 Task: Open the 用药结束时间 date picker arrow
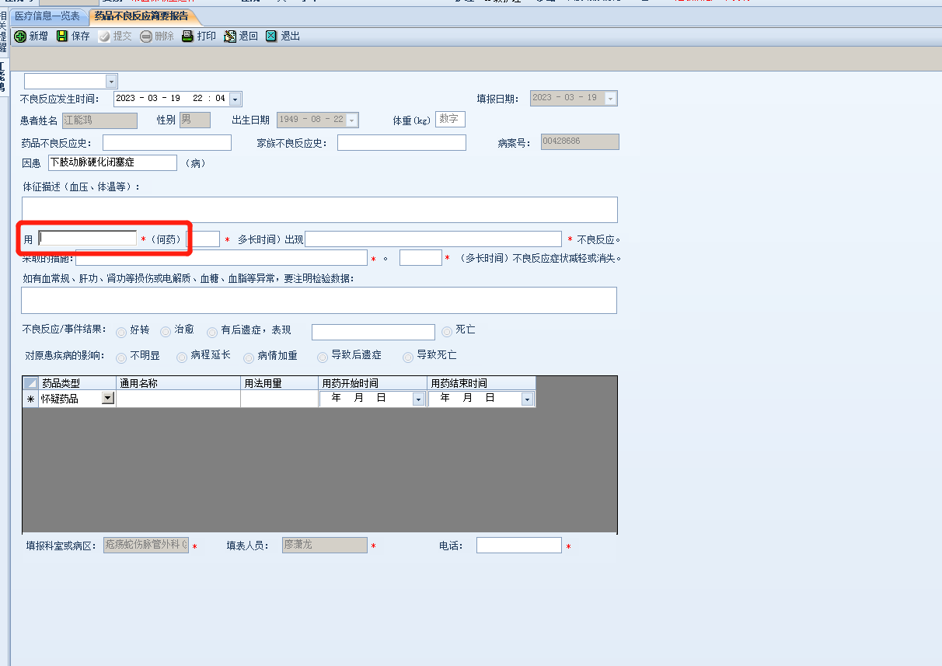coord(527,399)
